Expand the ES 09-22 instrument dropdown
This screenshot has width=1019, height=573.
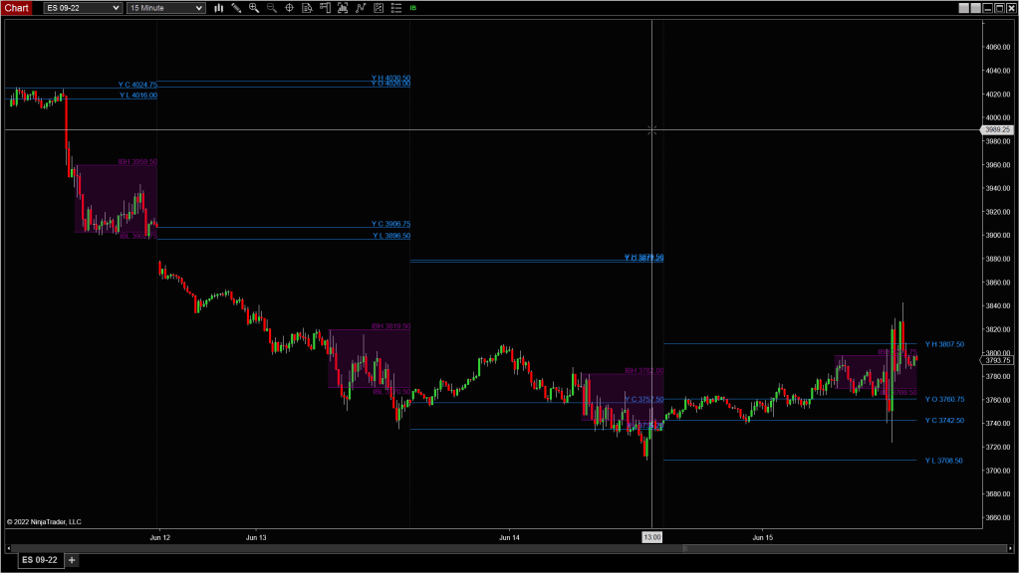(117, 8)
